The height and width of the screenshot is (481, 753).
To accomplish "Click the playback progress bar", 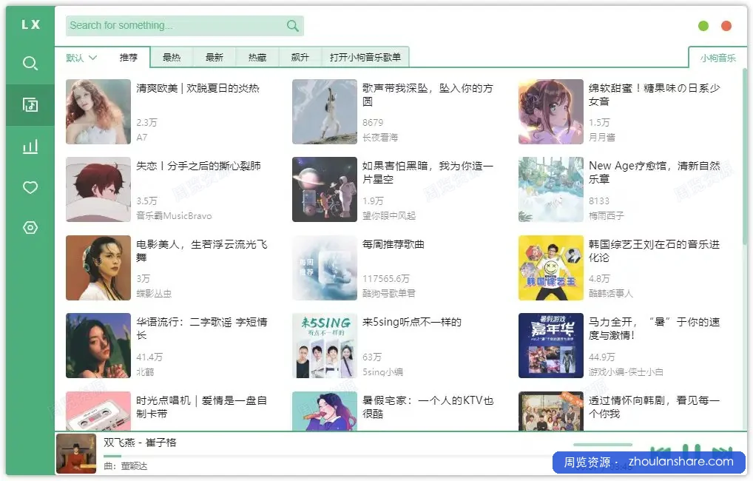I will point(326,456).
